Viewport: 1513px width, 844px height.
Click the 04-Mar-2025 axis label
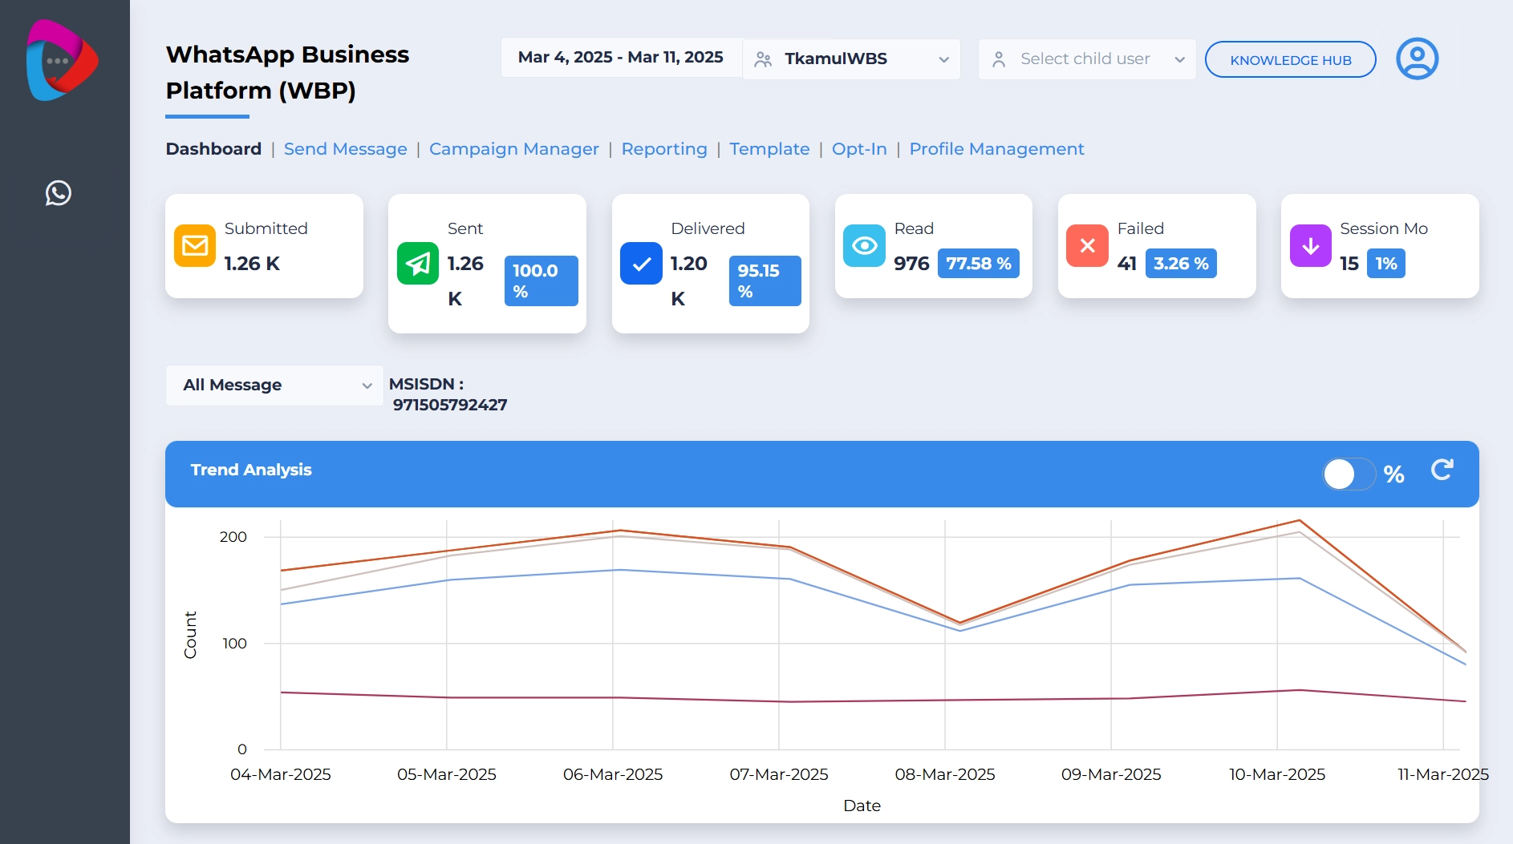(281, 774)
